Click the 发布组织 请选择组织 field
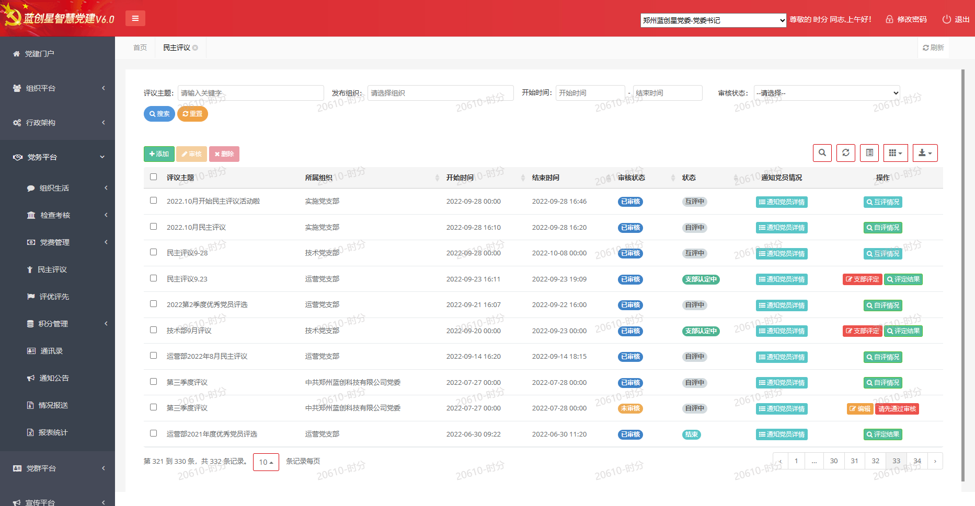Viewport: 975px width, 506px height. coord(441,93)
